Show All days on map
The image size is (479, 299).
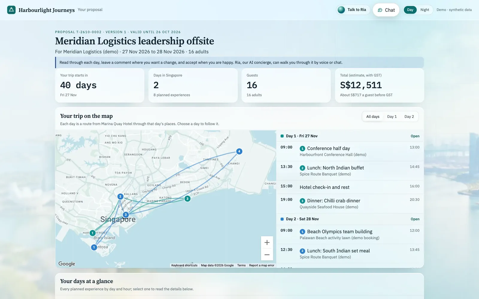coord(373,117)
